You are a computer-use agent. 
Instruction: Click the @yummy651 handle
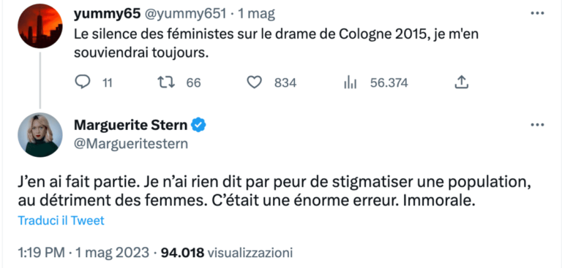(185, 14)
